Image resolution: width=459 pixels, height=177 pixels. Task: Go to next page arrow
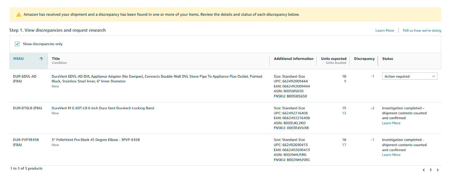437,170
